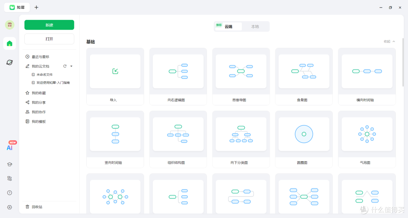The height and width of the screenshot is (218, 408).
Task: Refresh 我的云文档 with the reload icon
Action: pyautogui.click(x=65, y=66)
